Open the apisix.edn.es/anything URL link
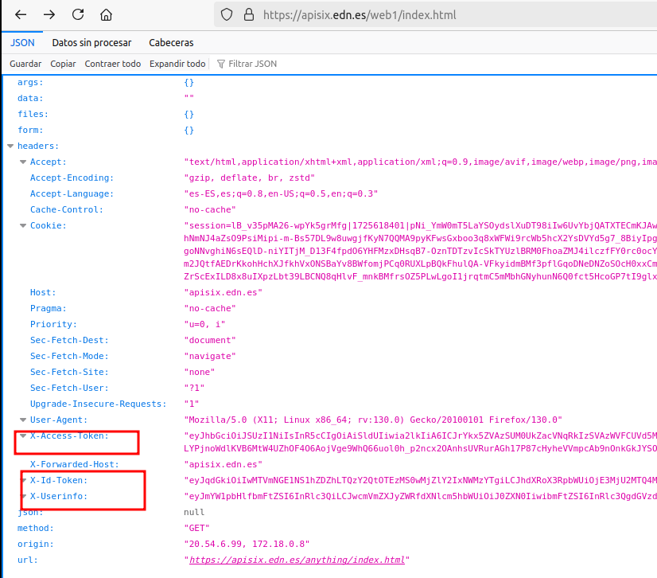This screenshot has height=578, width=657. 297,560
